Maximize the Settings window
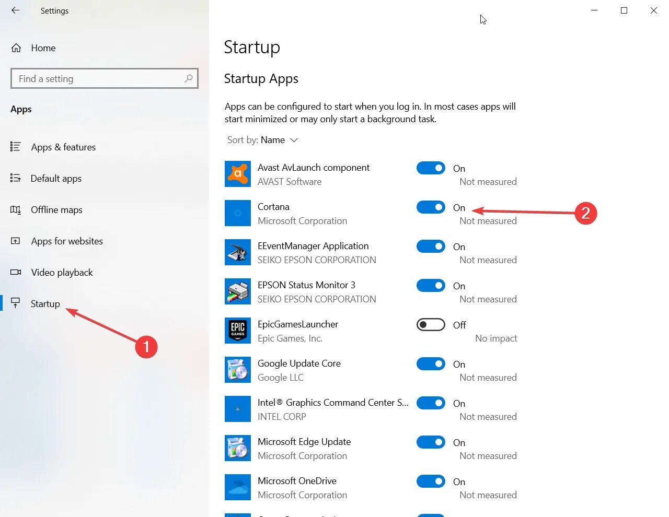669x517 pixels. (x=624, y=10)
